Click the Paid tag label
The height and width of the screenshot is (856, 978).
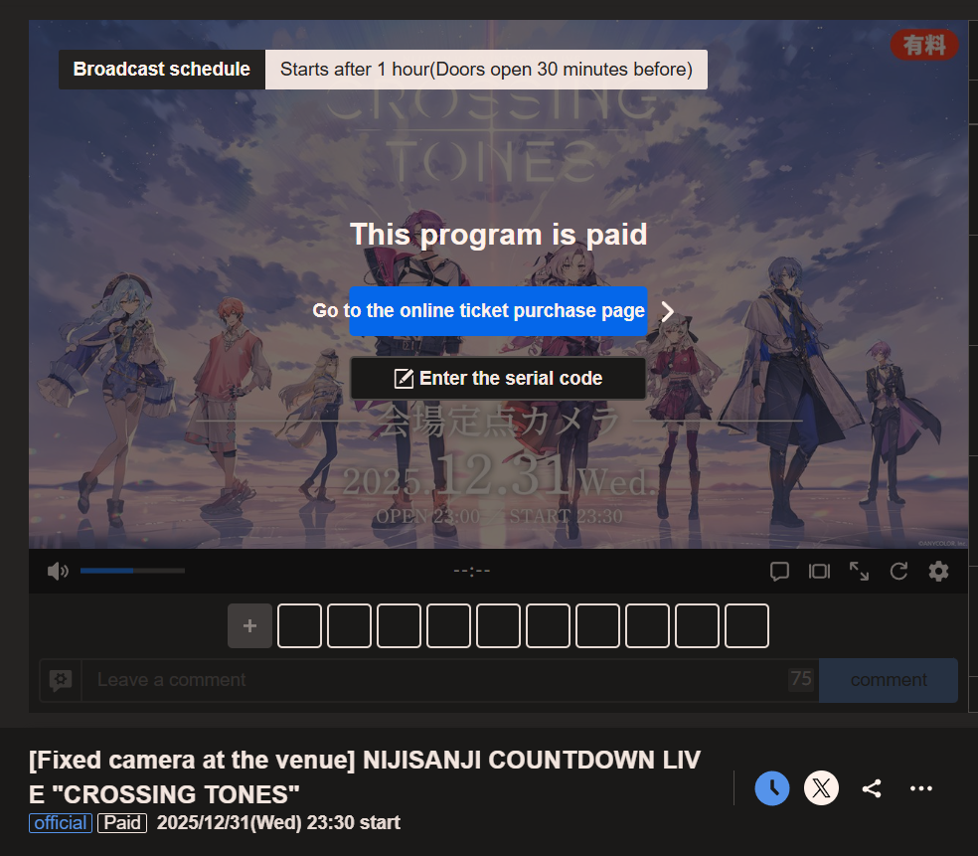(122, 823)
